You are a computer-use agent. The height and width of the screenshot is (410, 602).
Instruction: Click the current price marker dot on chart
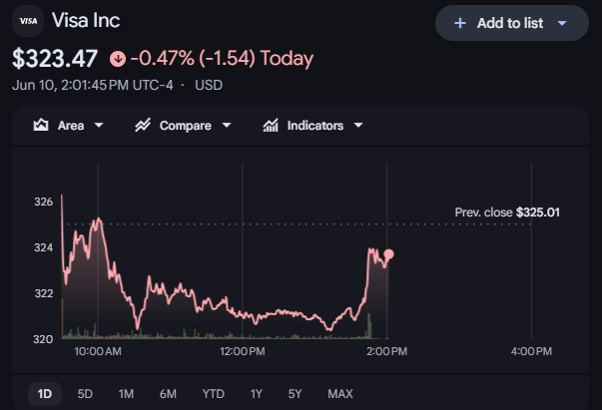pos(388,254)
